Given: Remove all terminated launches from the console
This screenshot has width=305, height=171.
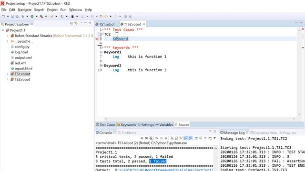Looking at the screenshot, I should [151, 138].
